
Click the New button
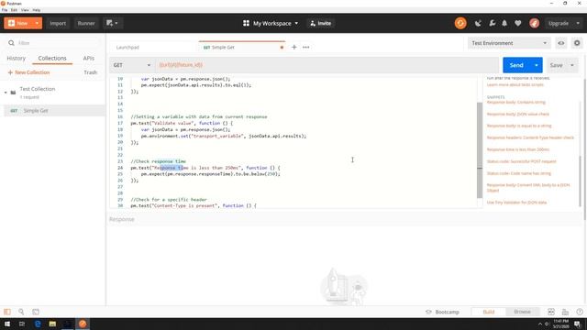pos(18,23)
